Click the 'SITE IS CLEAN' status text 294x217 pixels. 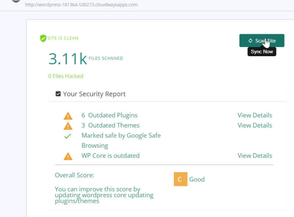tap(62, 38)
